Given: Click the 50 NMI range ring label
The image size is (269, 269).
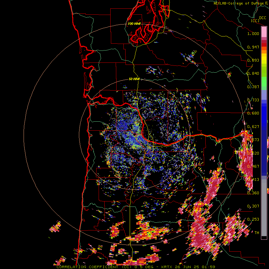Looking at the screenshot, I should (x=134, y=79).
